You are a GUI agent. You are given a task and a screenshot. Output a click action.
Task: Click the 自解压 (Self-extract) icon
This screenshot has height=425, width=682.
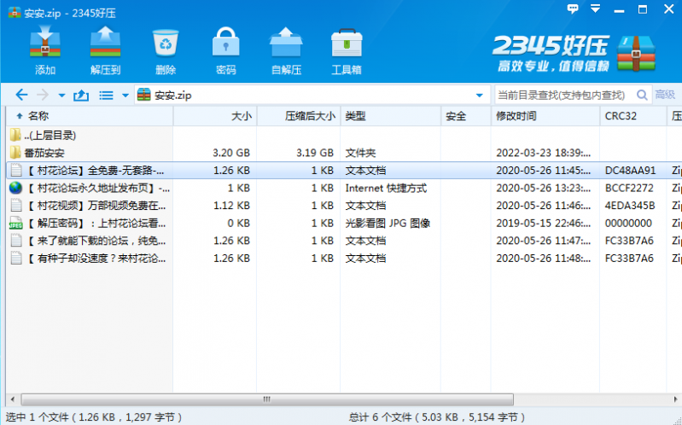coord(286,49)
